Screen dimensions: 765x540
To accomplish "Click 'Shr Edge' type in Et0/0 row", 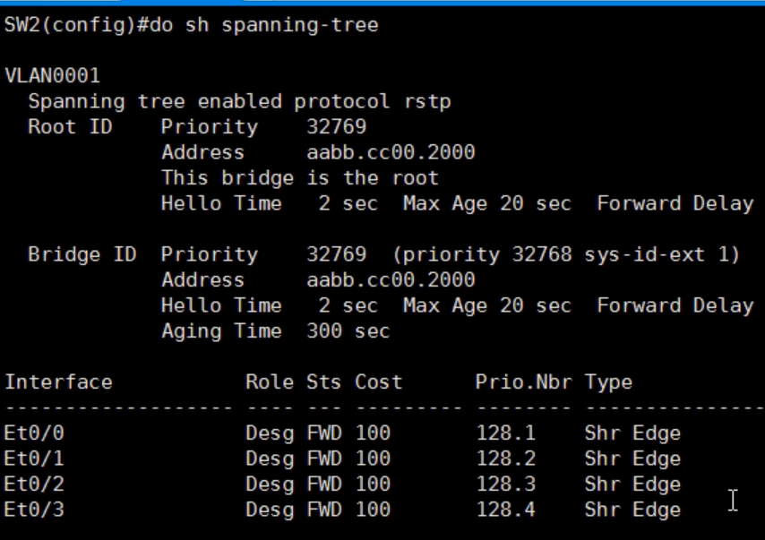I will tap(632, 434).
